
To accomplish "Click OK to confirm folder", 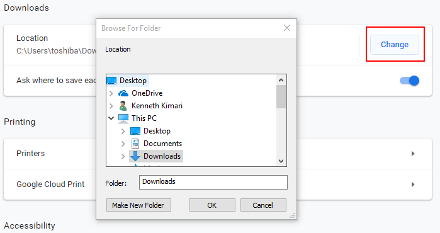I will 212,205.
